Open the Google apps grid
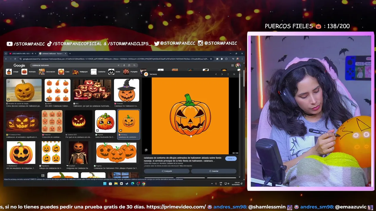 coord(232,65)
